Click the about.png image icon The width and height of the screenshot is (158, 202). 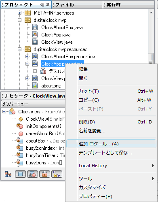pos(35,86)
